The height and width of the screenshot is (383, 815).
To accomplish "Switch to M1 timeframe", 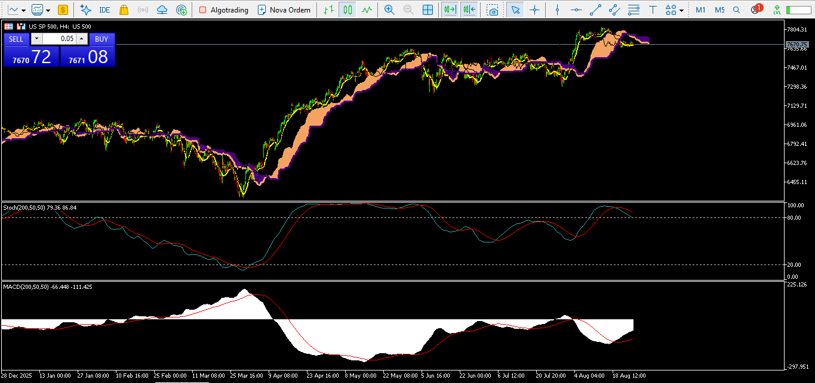I will [700, 10].
